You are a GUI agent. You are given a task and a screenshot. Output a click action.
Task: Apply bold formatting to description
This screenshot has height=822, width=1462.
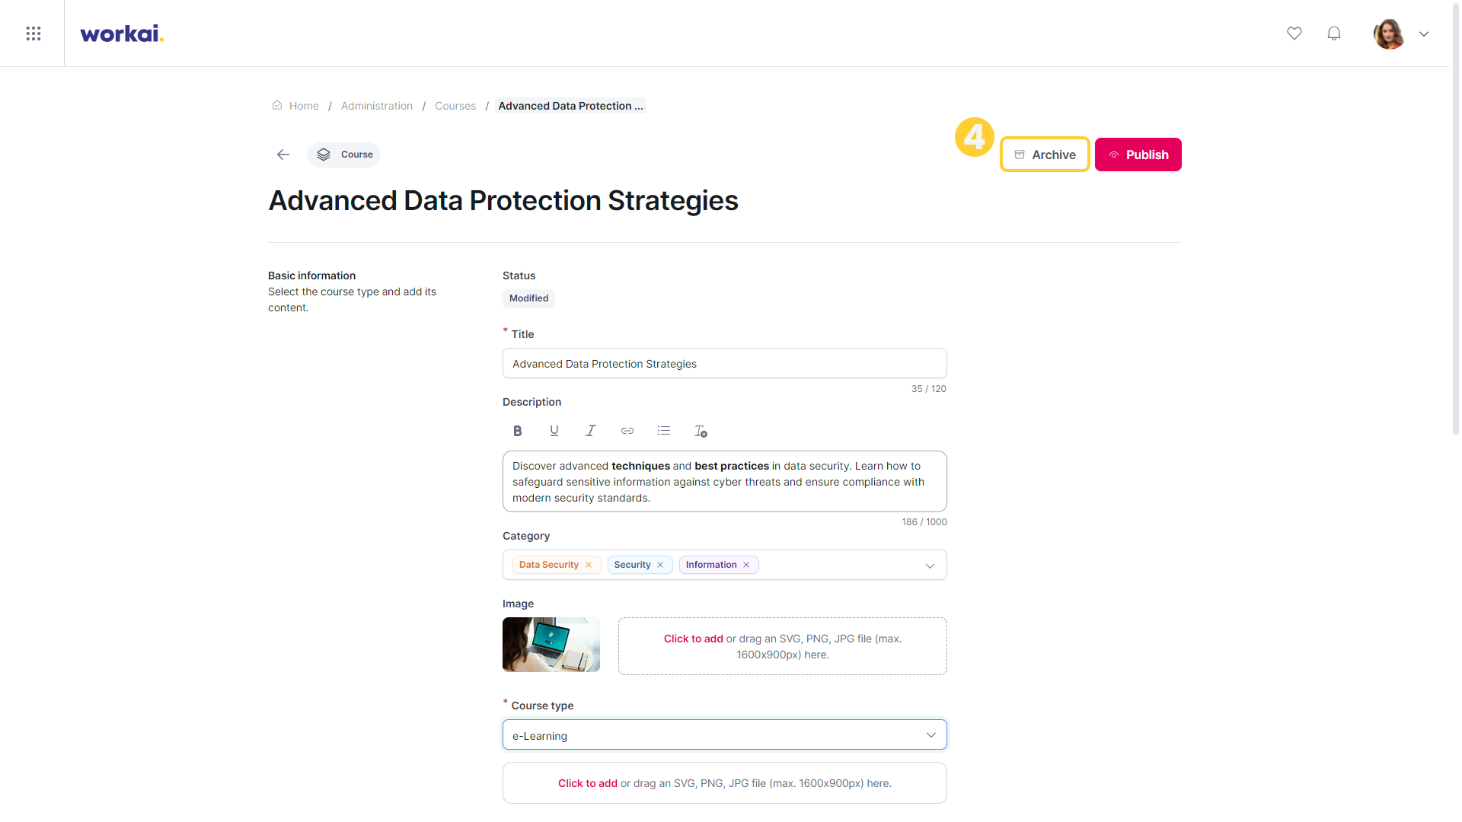click(518, 431)
